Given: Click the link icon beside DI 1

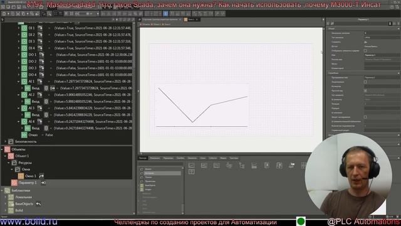Looking at the screenshot, I should point(40,28).
